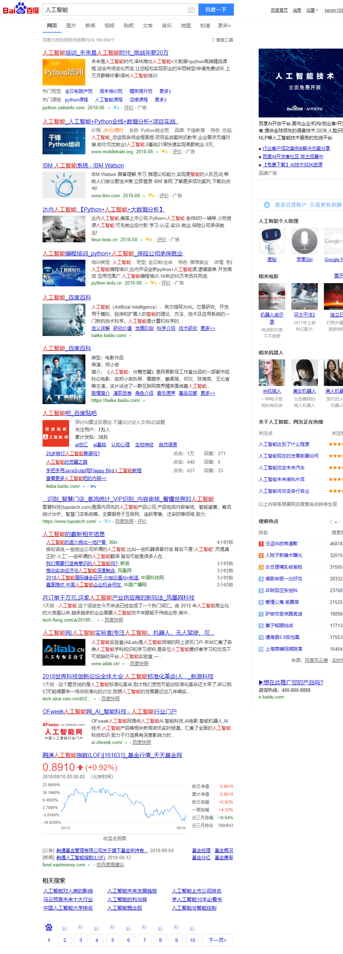Open 想在此推广您的产品吗? link

coord(291,682)
